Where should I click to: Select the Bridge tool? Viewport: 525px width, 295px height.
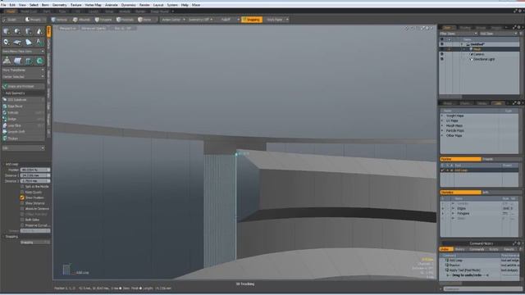click(x=23, y=119)
